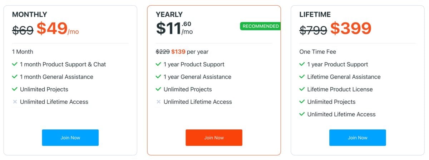Click checkmark next to 1 month General Assistance
This screenshot has width=429, height=160.
(15, 77)
